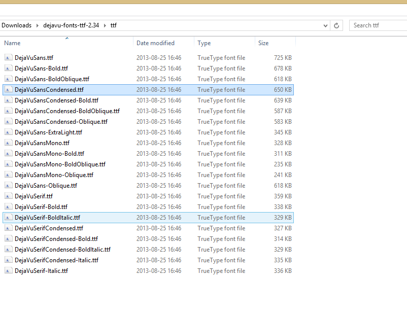Select the DejaVuSerifCondensed.ttf file icon

pyautogui.click(x=8, y=228)
